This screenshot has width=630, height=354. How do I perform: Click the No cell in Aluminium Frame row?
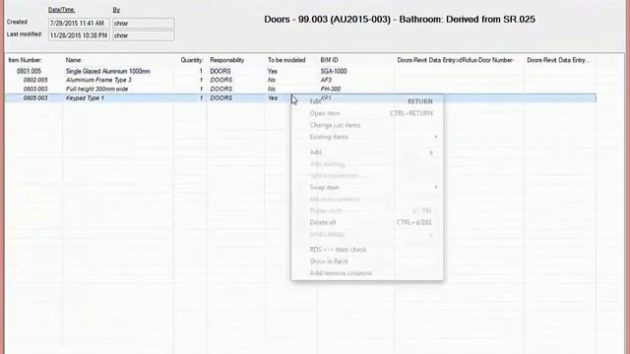point(272,81)
